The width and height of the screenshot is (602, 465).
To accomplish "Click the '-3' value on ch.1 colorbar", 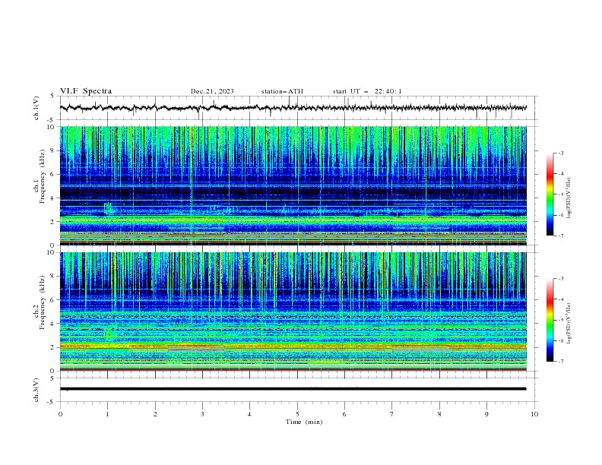I will tap(560, 153).
